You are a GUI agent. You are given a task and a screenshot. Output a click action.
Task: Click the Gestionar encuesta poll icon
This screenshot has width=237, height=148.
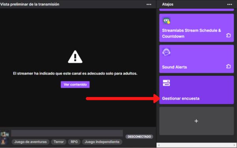166,83
